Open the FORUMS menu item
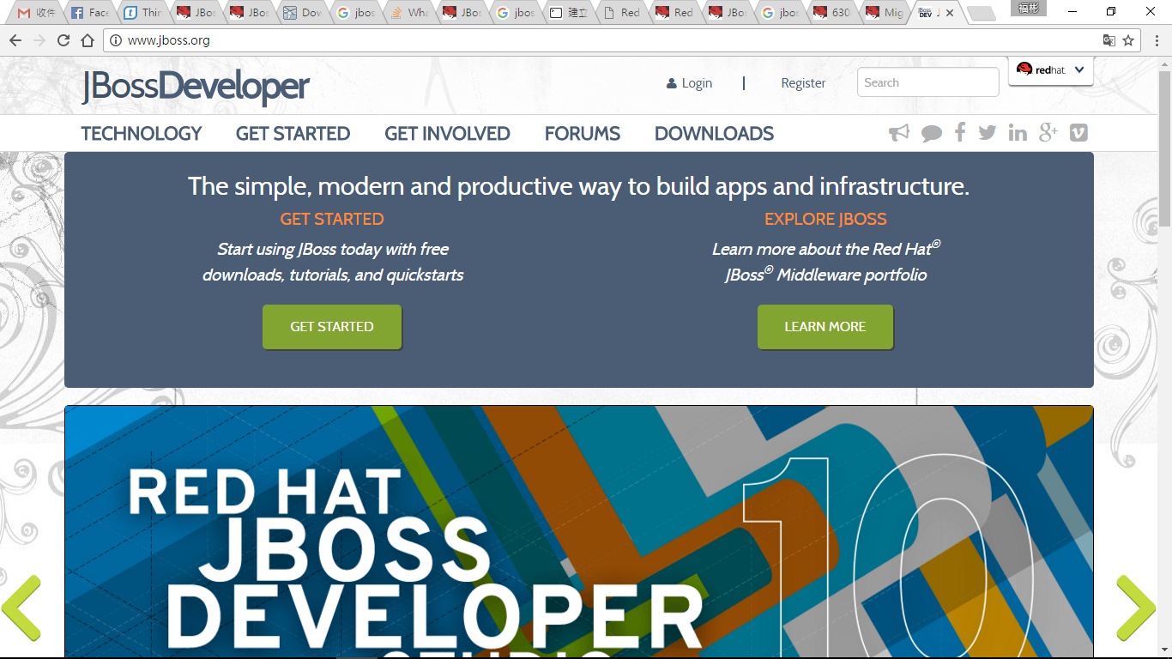 point(583,134)
